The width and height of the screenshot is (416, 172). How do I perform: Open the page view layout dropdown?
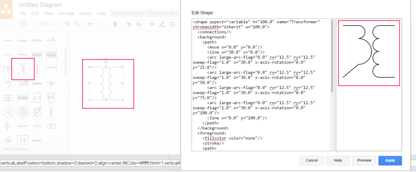(24, 24)
